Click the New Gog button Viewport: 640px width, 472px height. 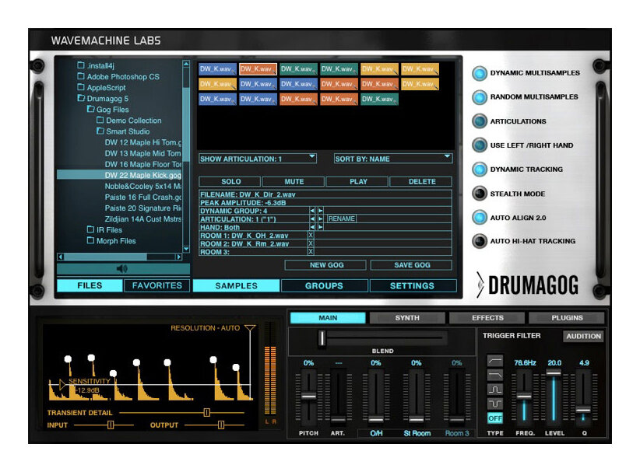[325, 265]
